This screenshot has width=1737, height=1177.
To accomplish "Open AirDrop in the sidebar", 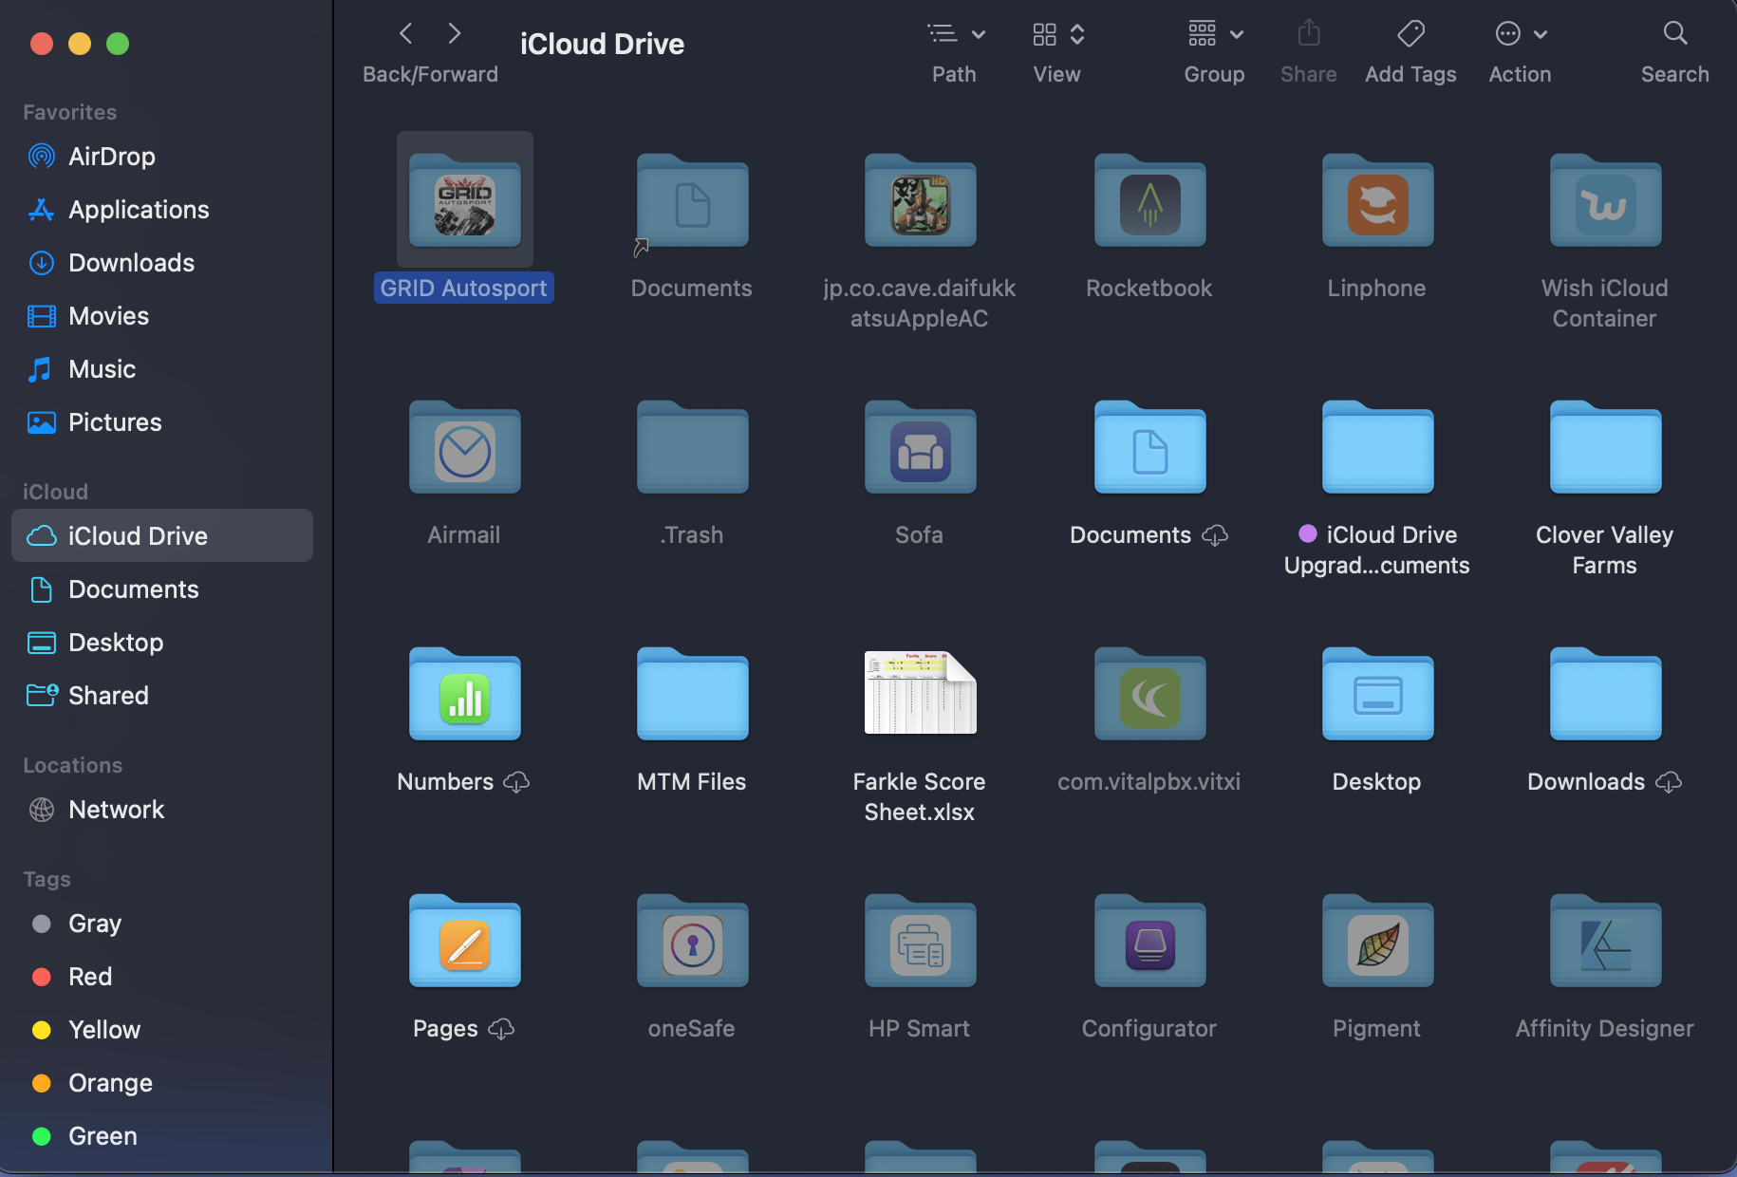I will [x=162, y=157].
